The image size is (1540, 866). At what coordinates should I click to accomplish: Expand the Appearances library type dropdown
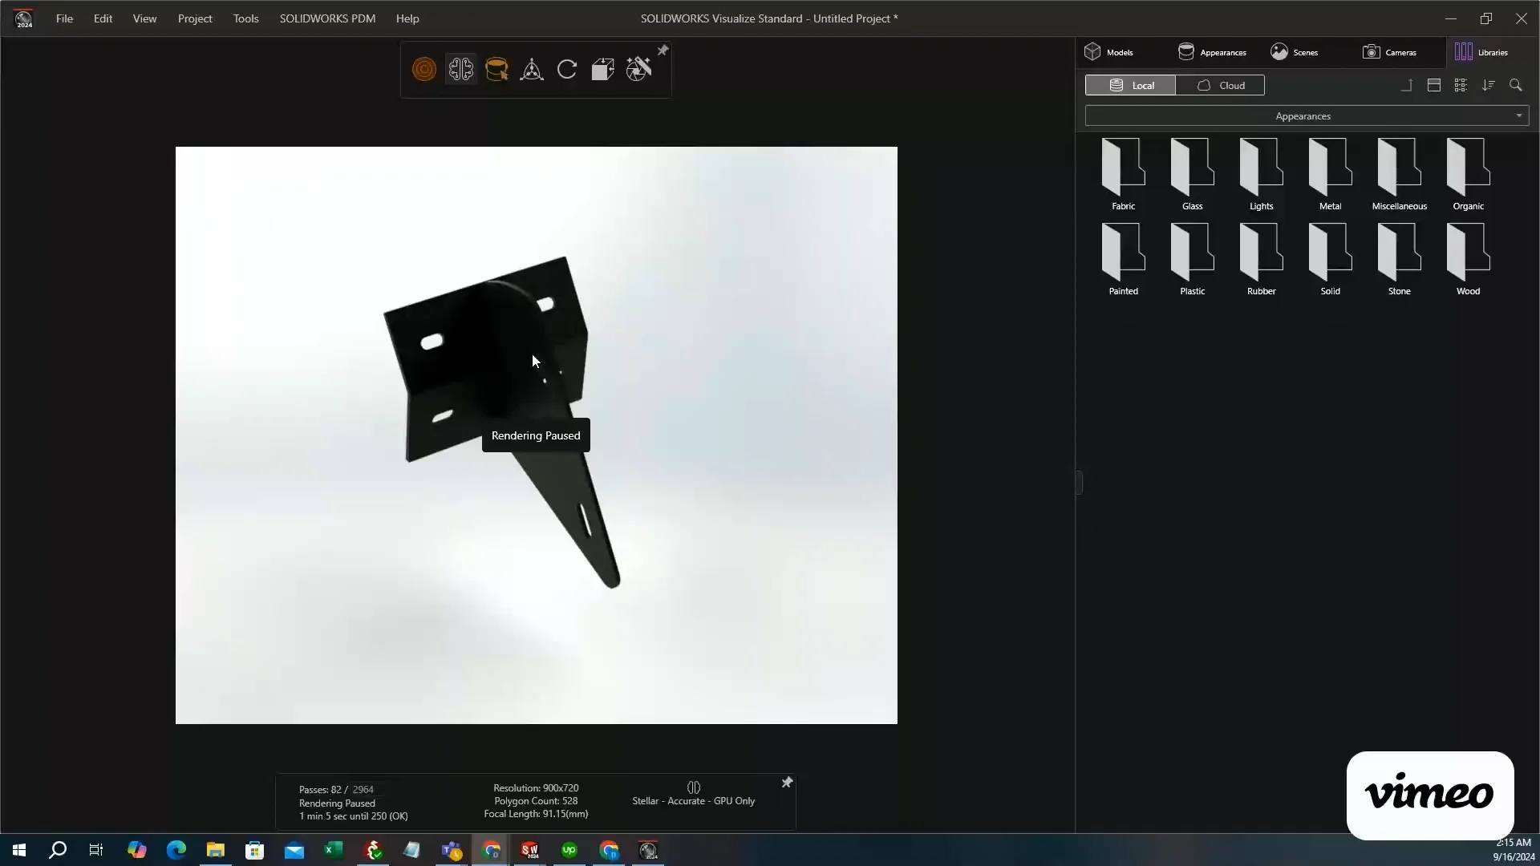coord(1307,116)
